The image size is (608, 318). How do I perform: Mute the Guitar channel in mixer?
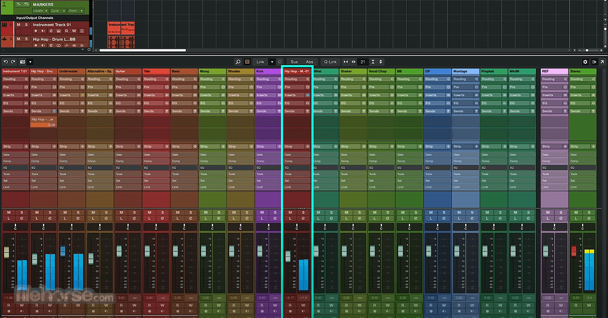[121, 212]
